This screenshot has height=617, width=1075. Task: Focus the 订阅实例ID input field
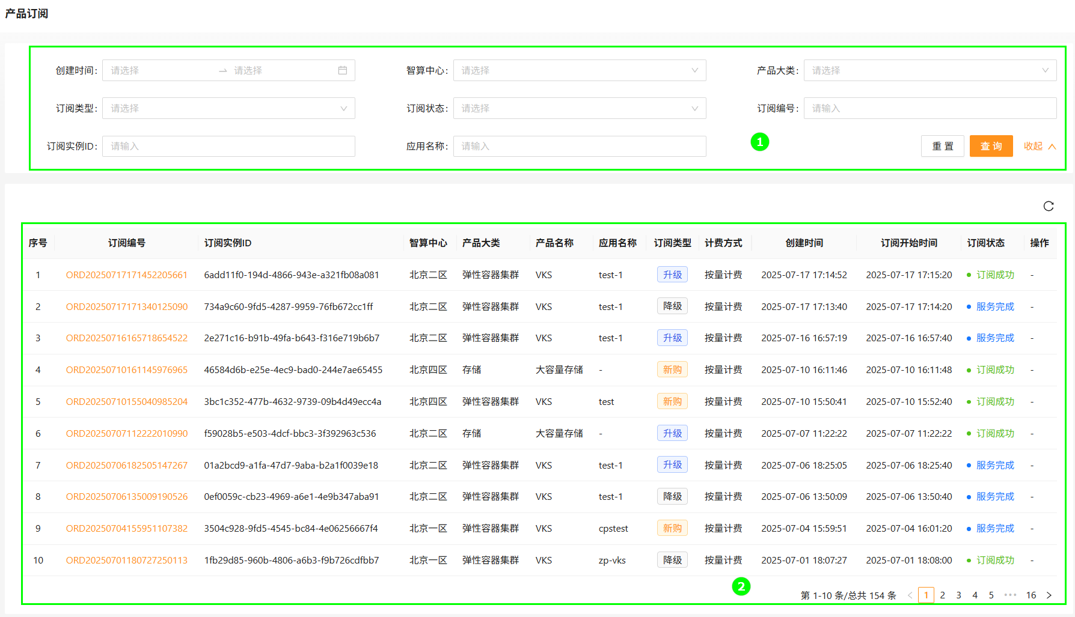pos(228,146)
